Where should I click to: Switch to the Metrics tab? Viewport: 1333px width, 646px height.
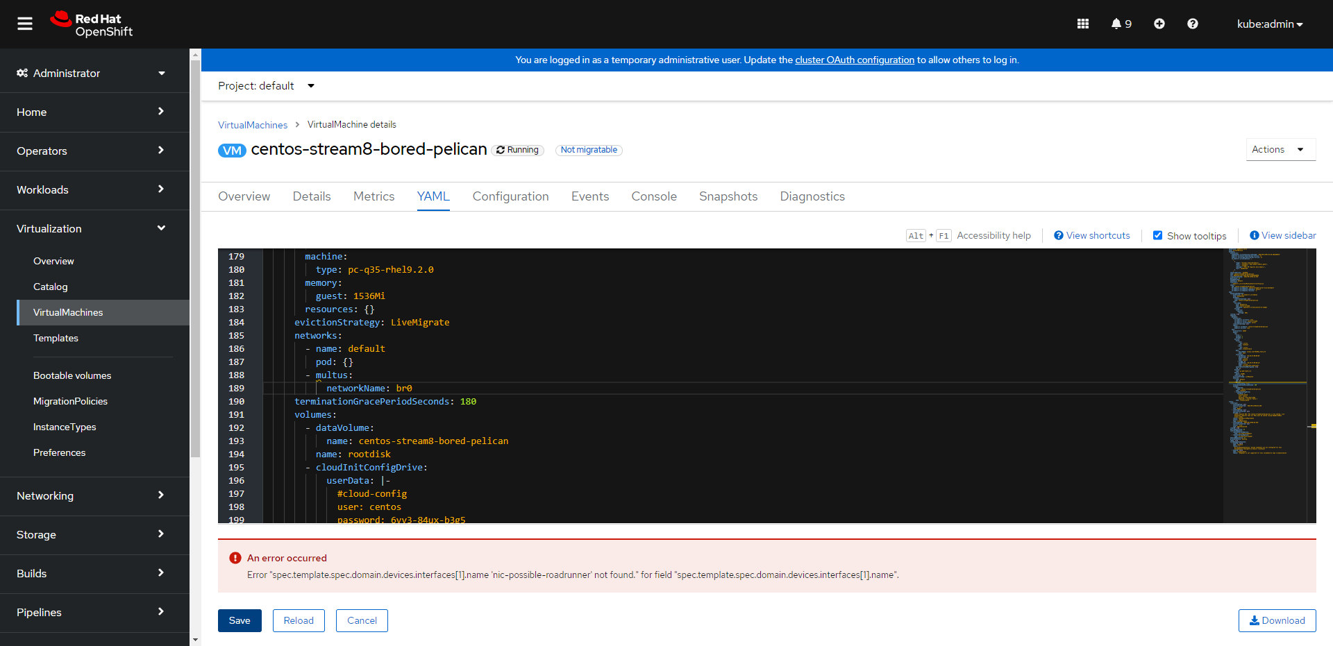click(x=374, y=196)
